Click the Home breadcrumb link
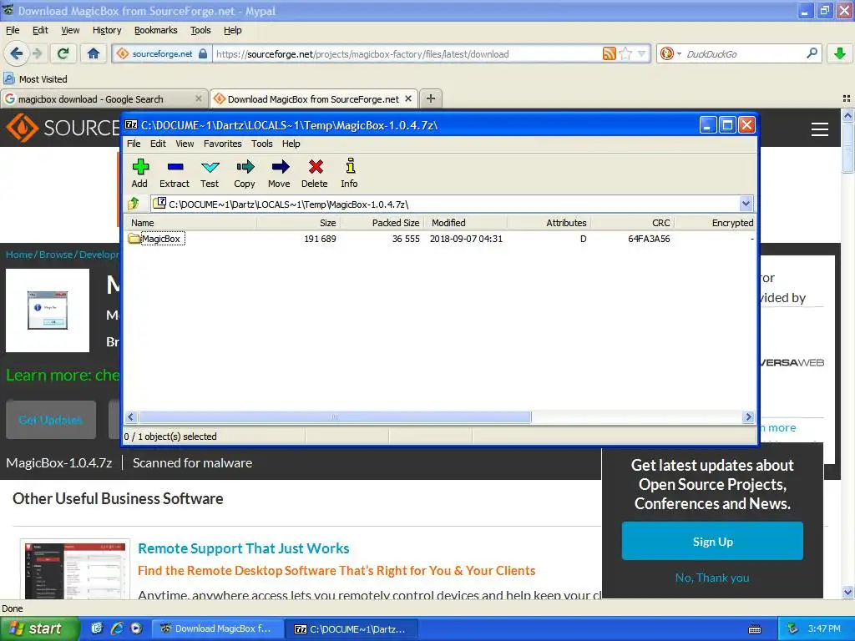 (19, 255)
